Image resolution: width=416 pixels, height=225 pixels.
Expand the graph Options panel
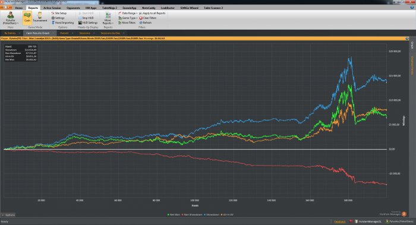point(8,215)
